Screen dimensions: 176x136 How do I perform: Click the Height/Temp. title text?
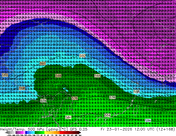(13, 129)
